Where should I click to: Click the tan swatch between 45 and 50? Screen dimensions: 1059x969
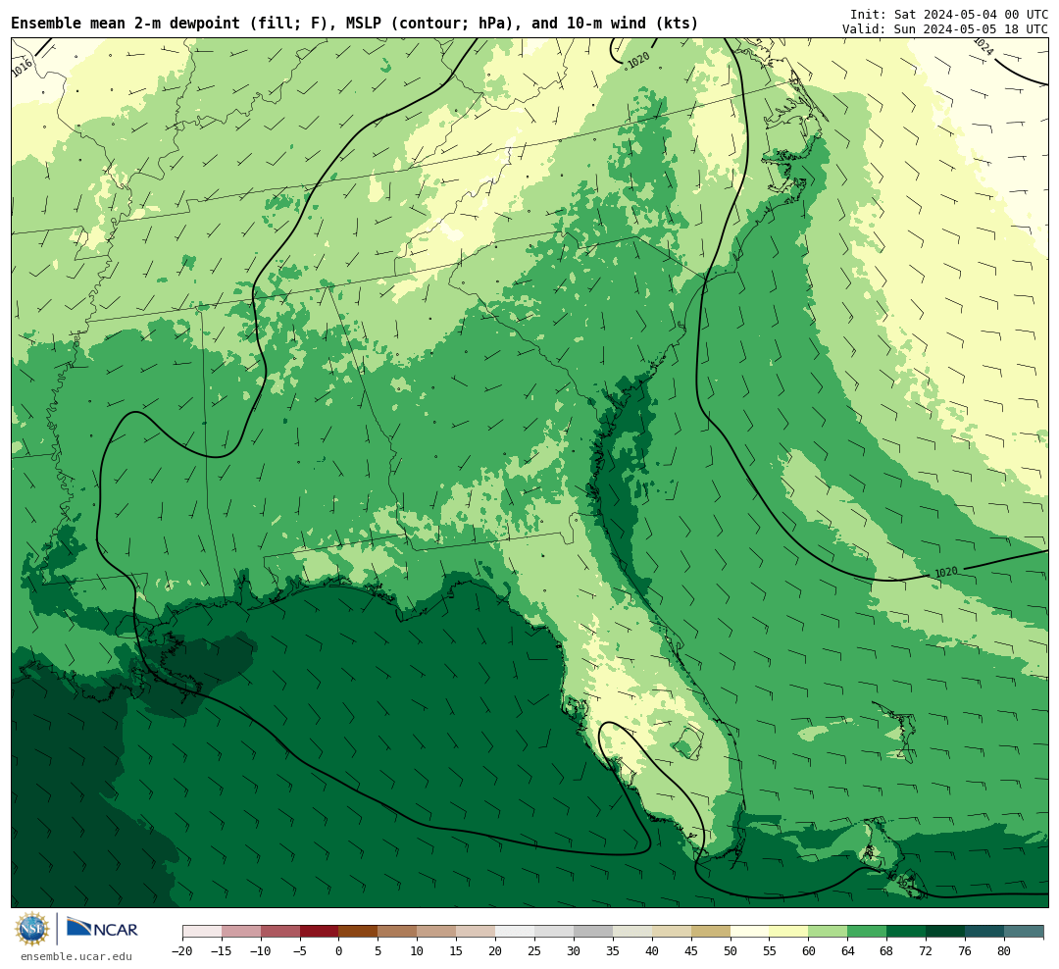tap(711, 932)
